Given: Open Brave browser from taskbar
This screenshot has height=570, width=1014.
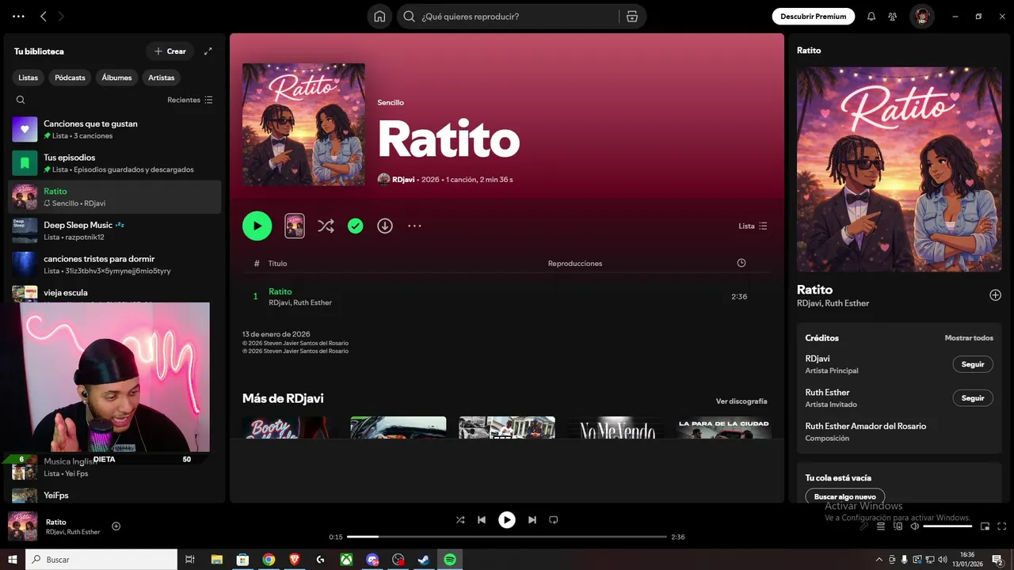Looking at the screenshot, I should point(295,559).
